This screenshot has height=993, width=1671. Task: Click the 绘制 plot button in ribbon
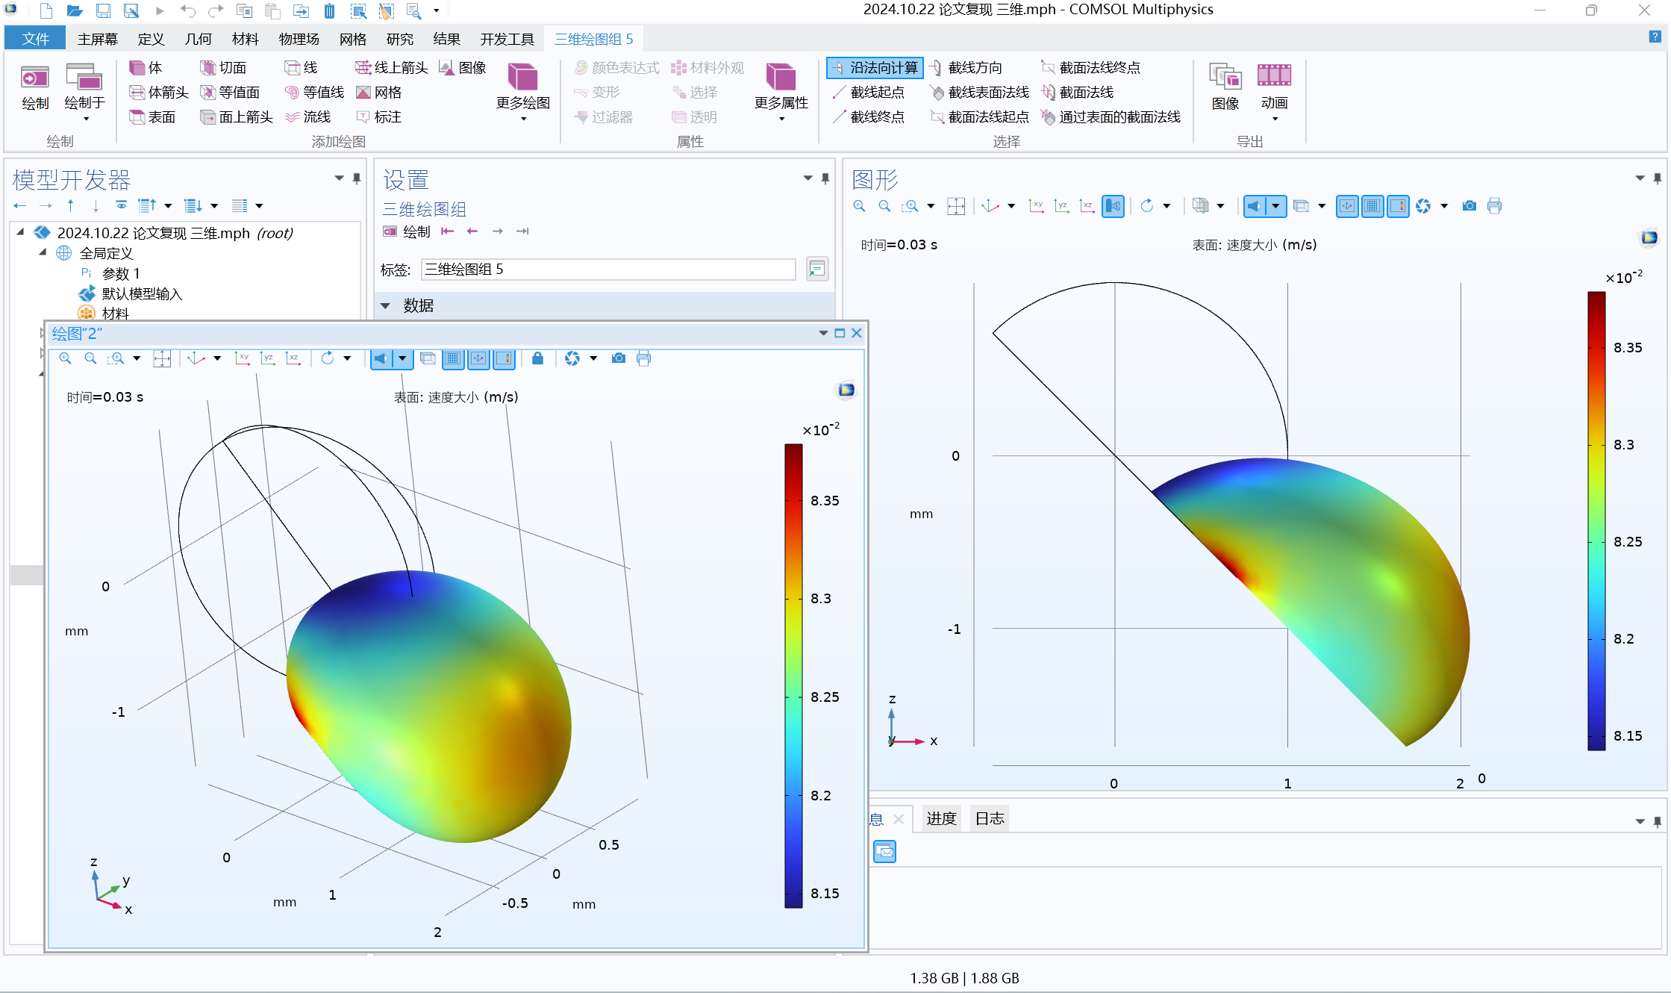[35, 87]
